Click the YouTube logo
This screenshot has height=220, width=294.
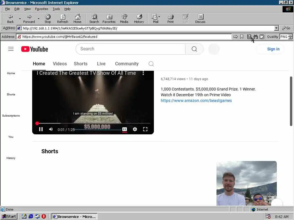click(x=34, y=49)
